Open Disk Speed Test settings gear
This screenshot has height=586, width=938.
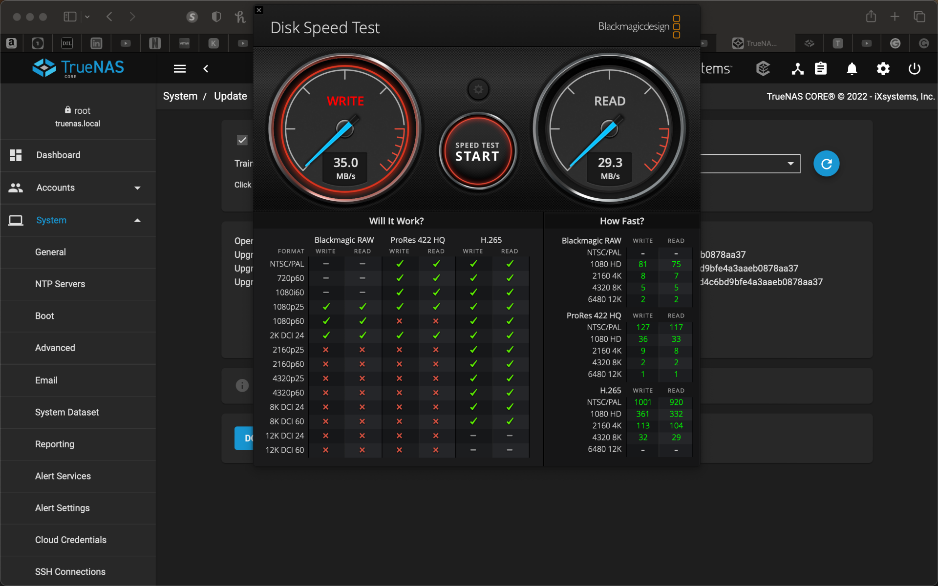click(x=478, y=89)
